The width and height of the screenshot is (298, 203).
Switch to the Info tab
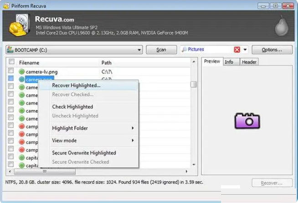[231, 62]
